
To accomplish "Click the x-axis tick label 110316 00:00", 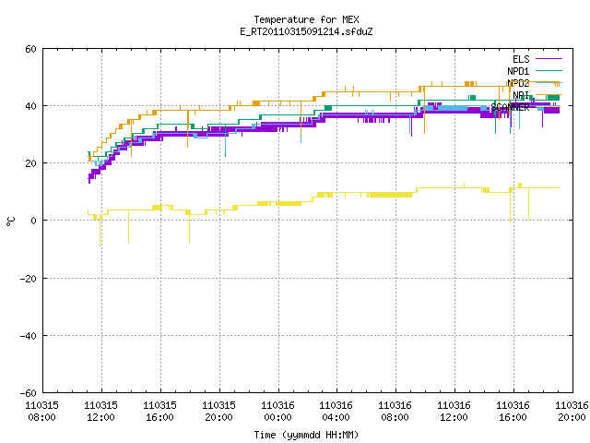I will [277, 412].
